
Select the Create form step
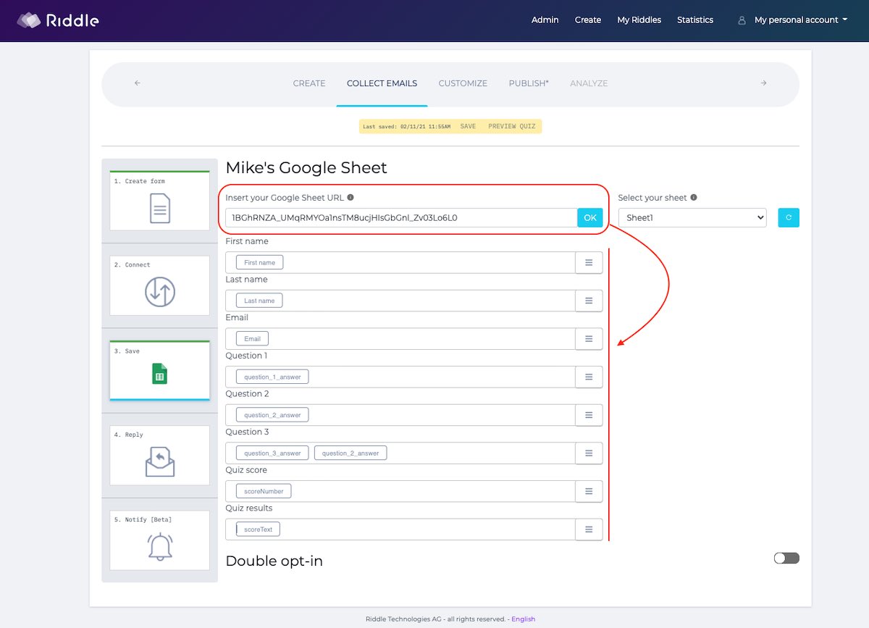(x=159, y=201)
